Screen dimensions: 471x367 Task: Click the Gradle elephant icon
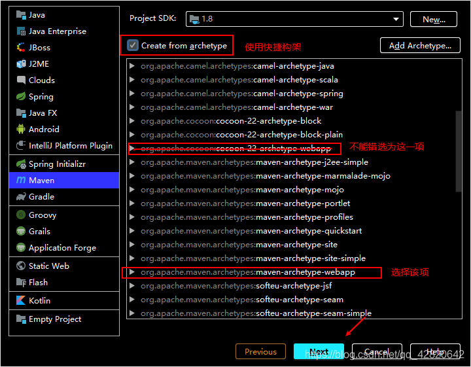click(21, 197)
